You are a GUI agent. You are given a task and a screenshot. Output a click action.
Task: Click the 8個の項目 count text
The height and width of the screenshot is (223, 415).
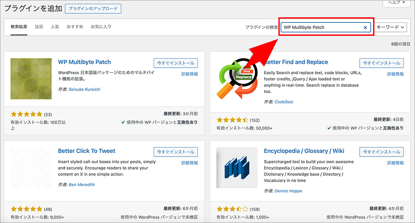pos(401,44)
